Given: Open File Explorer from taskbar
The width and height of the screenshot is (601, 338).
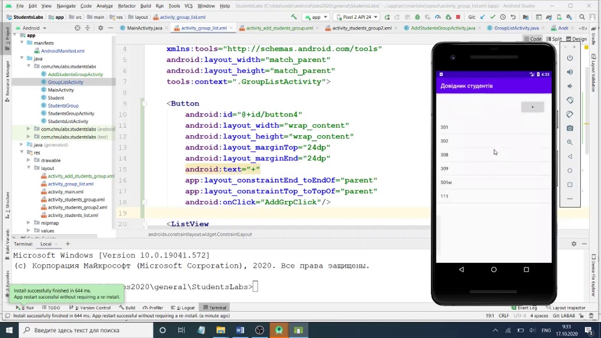Looking at the screenshot, I should tap(221, 330).
